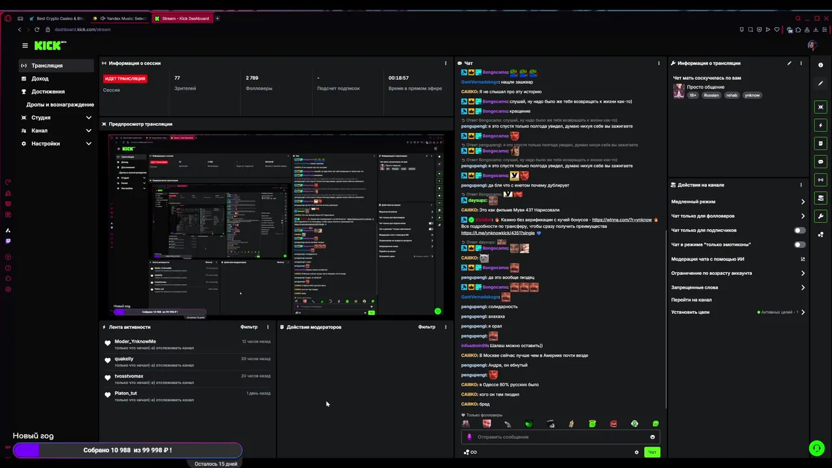Toggle emotes-only chat mode switch
Image resolution: width=832 pixels, height=468 pixels.
(799, 244)
